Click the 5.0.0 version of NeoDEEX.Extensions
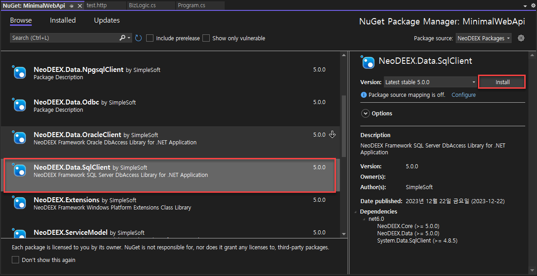 (x=319, y=200)
